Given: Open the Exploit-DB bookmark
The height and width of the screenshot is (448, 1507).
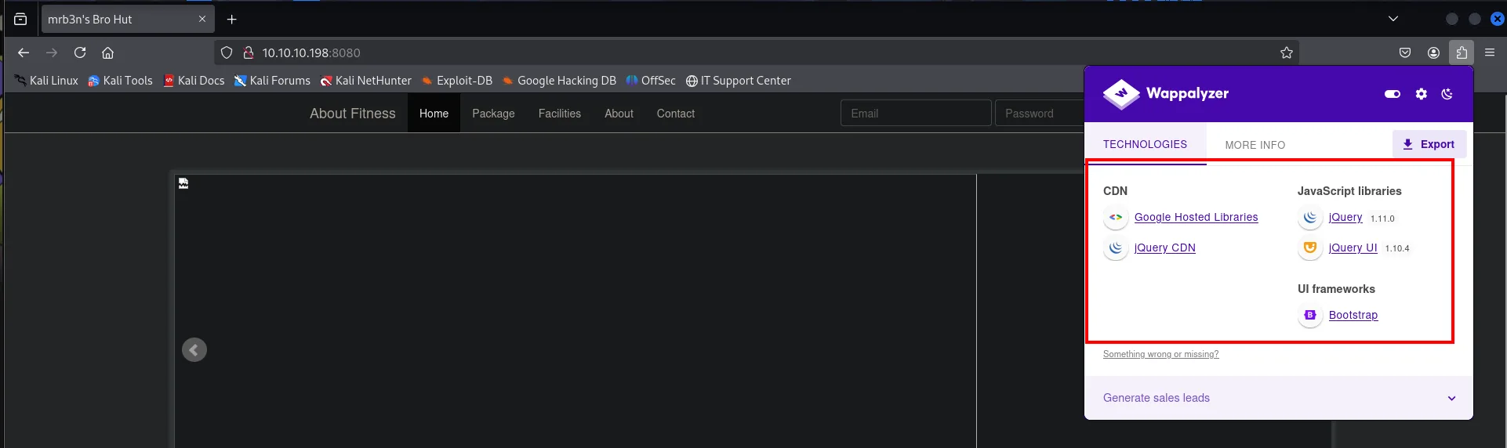Looking at the screenshot, I should (x=457, y=81).
